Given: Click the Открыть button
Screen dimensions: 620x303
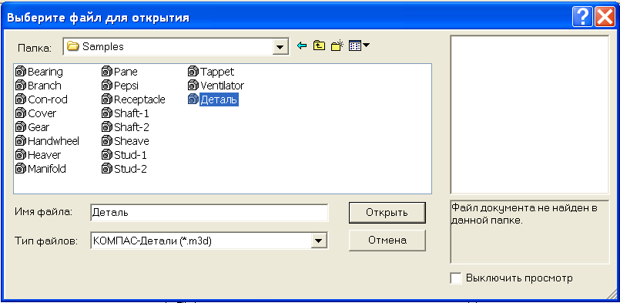Looking at the screenshot, I should (x=387, y=212).
